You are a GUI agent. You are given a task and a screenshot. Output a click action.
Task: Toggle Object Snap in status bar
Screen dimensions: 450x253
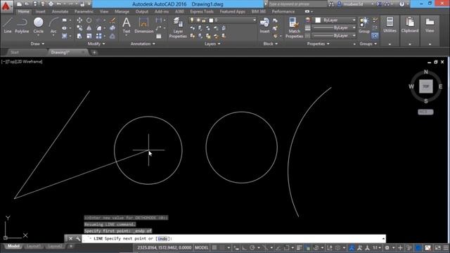(x=286, y=247)
